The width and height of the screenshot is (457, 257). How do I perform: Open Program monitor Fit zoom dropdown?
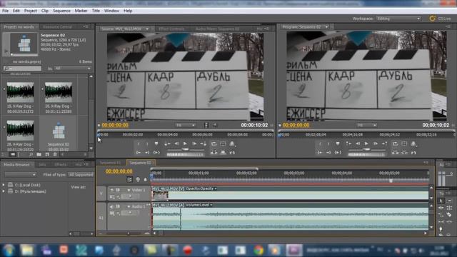[366, 126]
